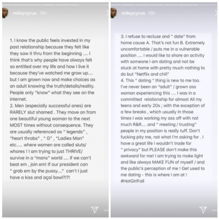Tap paragraph starting "4. This dating thing"

pos(162,127)
